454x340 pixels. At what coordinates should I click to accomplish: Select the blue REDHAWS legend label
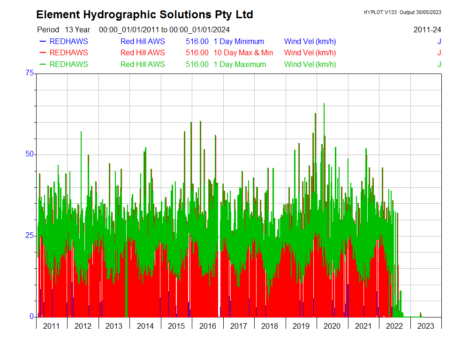pyautogui.click(x=68, y=41)
